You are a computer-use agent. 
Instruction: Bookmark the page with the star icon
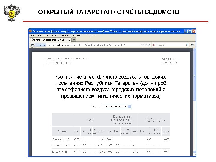142,45
